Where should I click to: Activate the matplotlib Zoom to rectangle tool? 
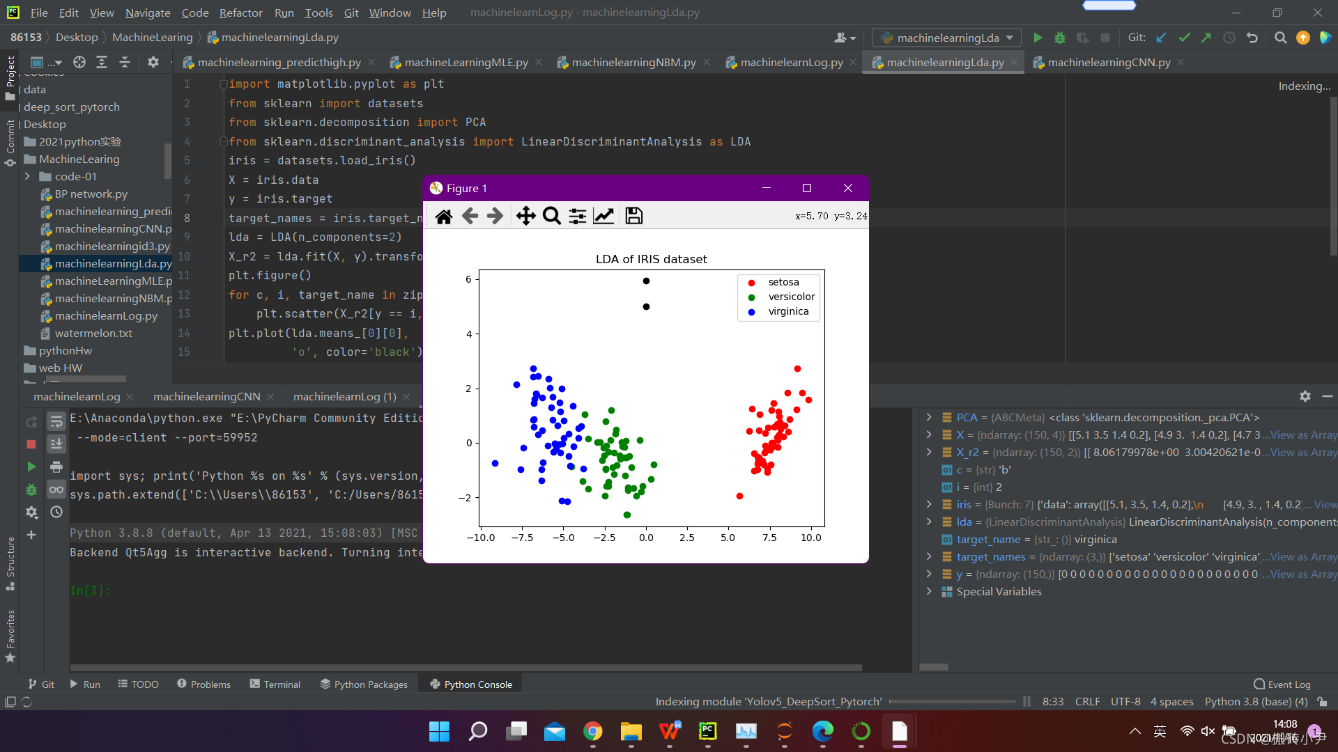[551, 216]
